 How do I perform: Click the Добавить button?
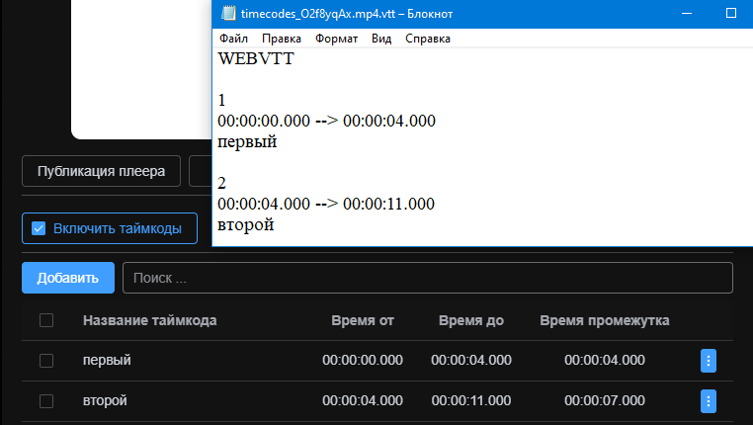(68, 278)
